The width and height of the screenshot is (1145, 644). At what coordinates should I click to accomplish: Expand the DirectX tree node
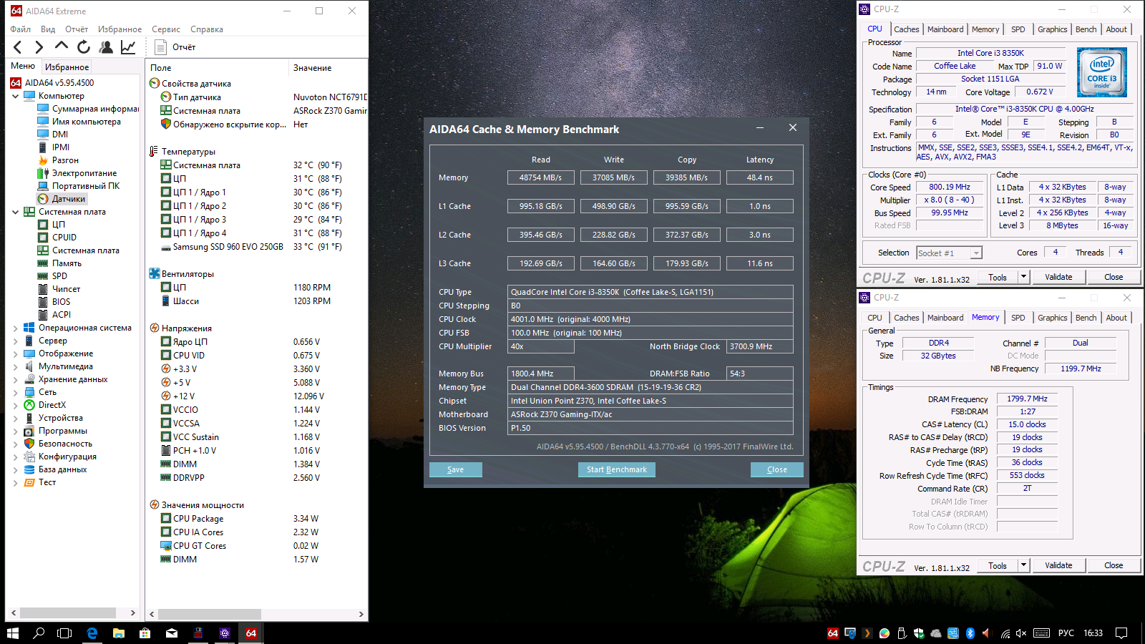15,405
